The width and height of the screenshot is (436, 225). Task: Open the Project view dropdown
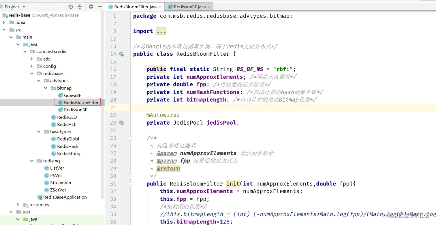pyautogui.click(x=24, y=7)
